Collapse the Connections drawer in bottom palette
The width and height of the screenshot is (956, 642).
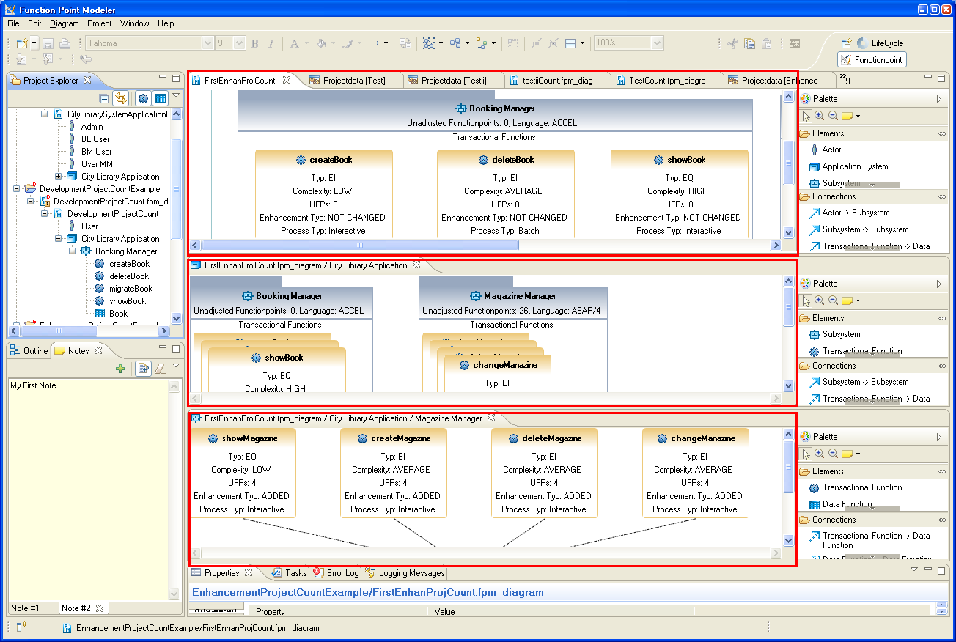tap(942, 520)
